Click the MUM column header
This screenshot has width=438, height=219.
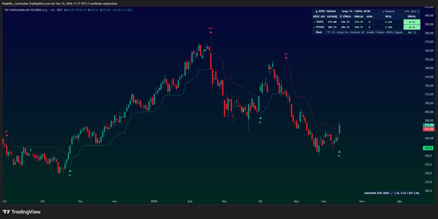[369, 16]
